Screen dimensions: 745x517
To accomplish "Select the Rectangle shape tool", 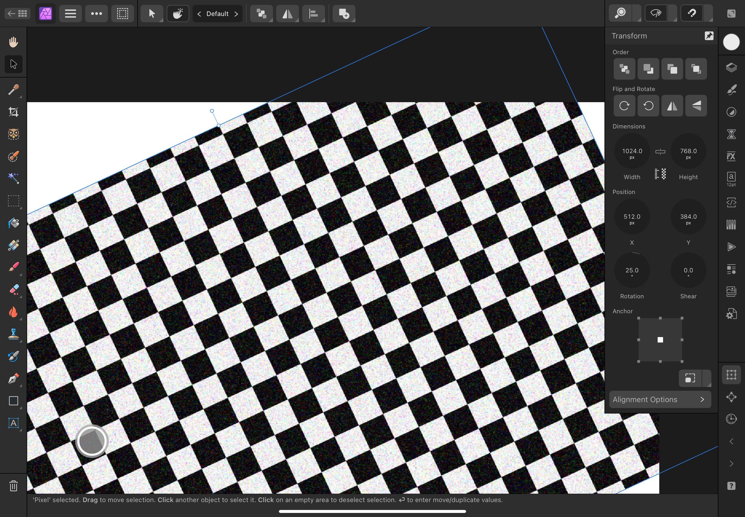I will 13,401.
